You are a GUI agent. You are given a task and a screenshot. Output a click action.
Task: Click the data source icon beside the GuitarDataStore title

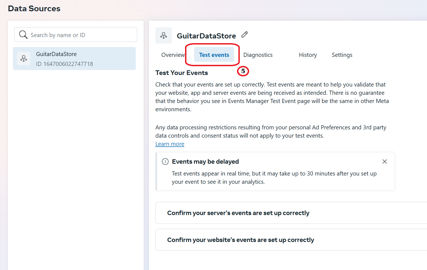(164, 35)
